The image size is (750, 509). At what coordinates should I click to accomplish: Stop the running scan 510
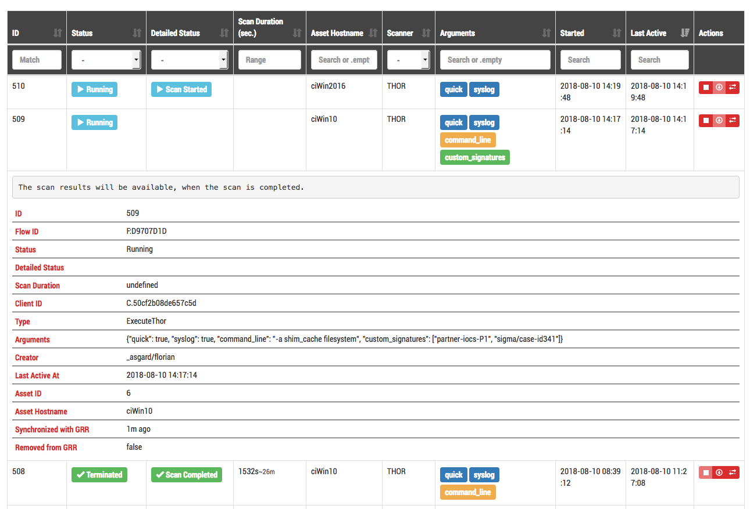[x=706, y=88]
